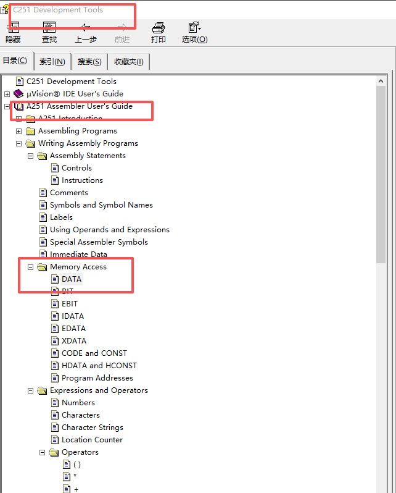Click the folder icon beside Assembly Statements
The width and height of the screenshot is (396, 493).
[42, 156]
